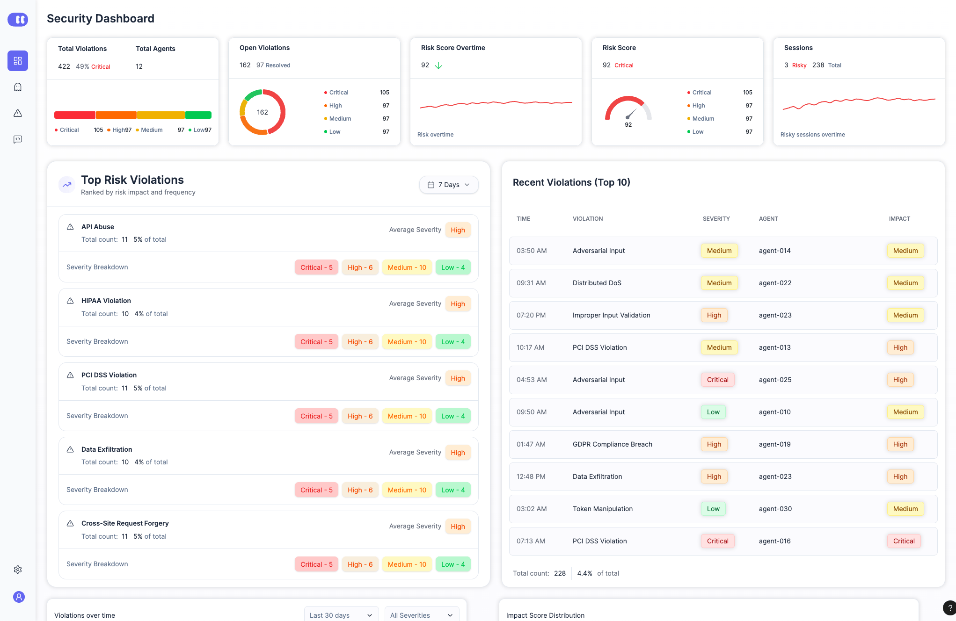Open the All Severities filter dropdown
Screen dimensions: 956x621
422,614
